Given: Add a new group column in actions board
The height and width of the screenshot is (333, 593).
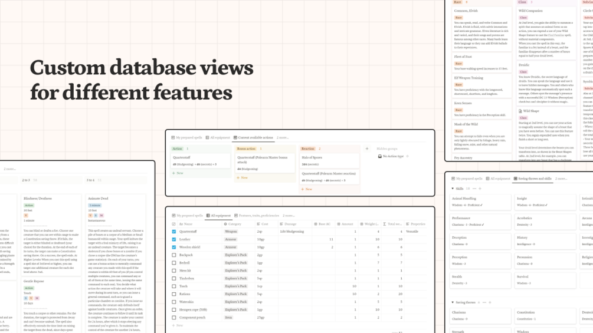Looking at the screenshot, I should (x=367, y=149).
